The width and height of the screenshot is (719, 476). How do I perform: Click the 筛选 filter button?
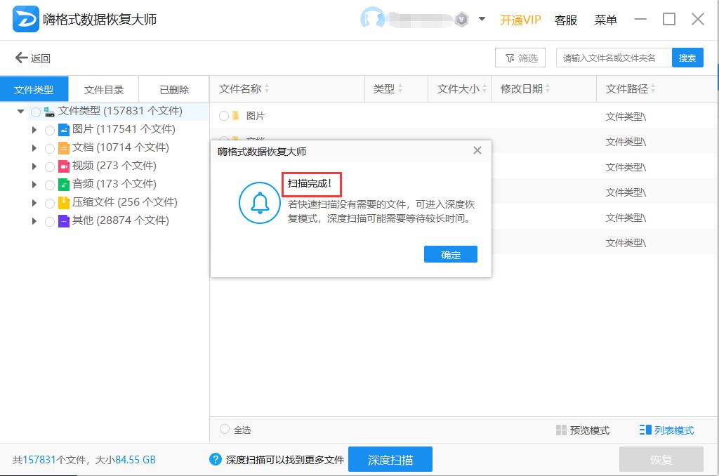click(x=520, y=58)
